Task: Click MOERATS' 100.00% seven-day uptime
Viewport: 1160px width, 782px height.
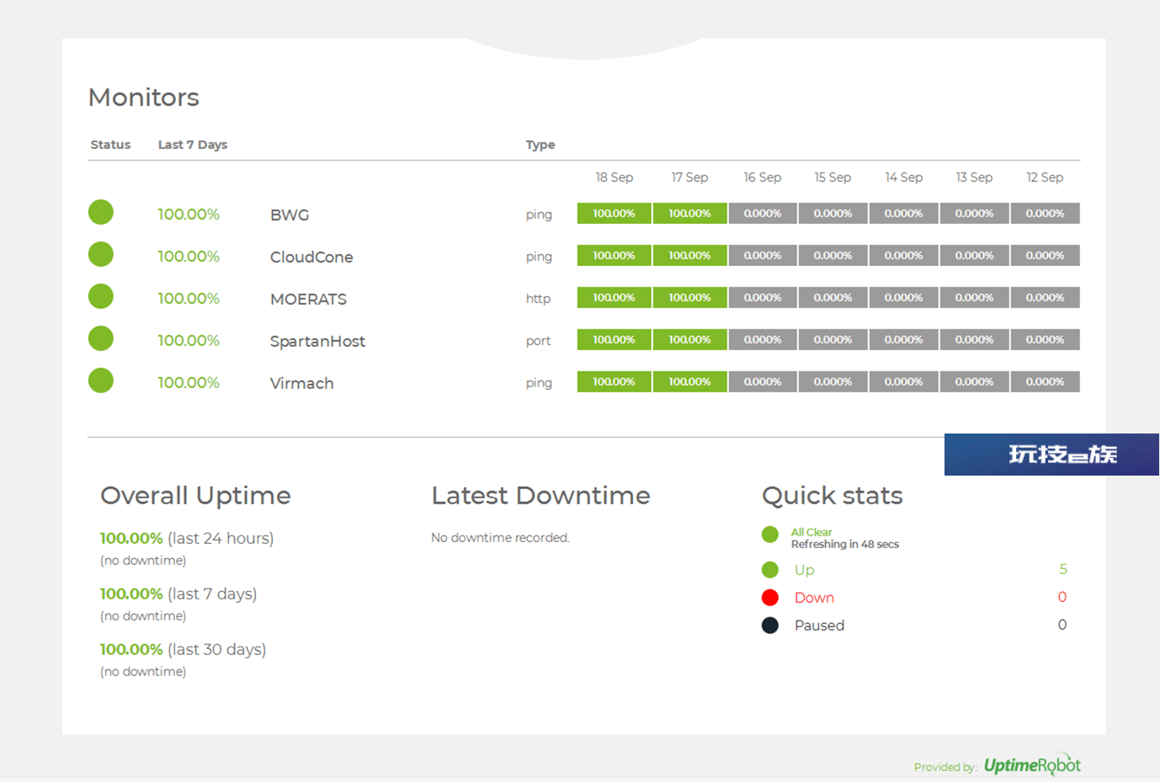Action: (189, 299)
